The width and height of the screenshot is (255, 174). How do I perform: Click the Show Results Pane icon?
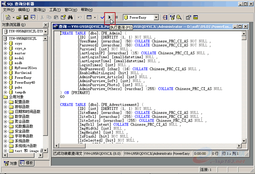coord(195,17)
